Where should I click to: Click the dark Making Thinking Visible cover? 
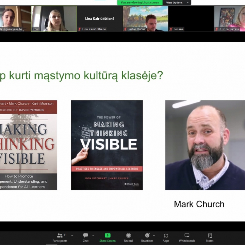click(107, 145)
